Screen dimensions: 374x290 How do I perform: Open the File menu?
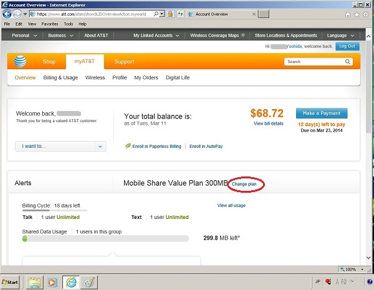7,24
